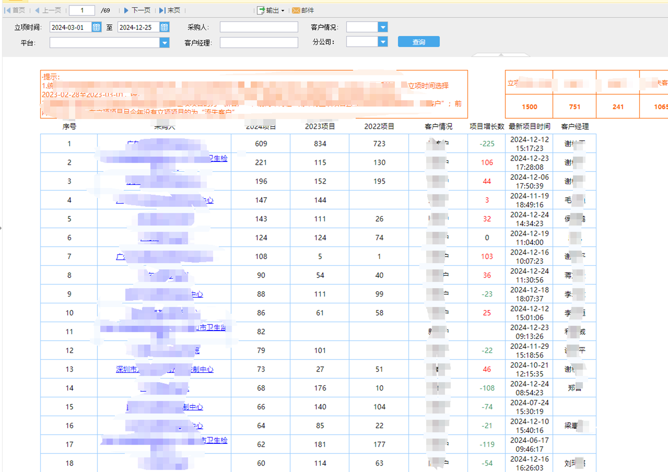
Task: Expand the 平台 dropdown
Action: tap(164, 43)
